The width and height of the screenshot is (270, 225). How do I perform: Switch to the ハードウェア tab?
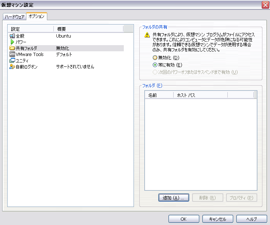15,17
